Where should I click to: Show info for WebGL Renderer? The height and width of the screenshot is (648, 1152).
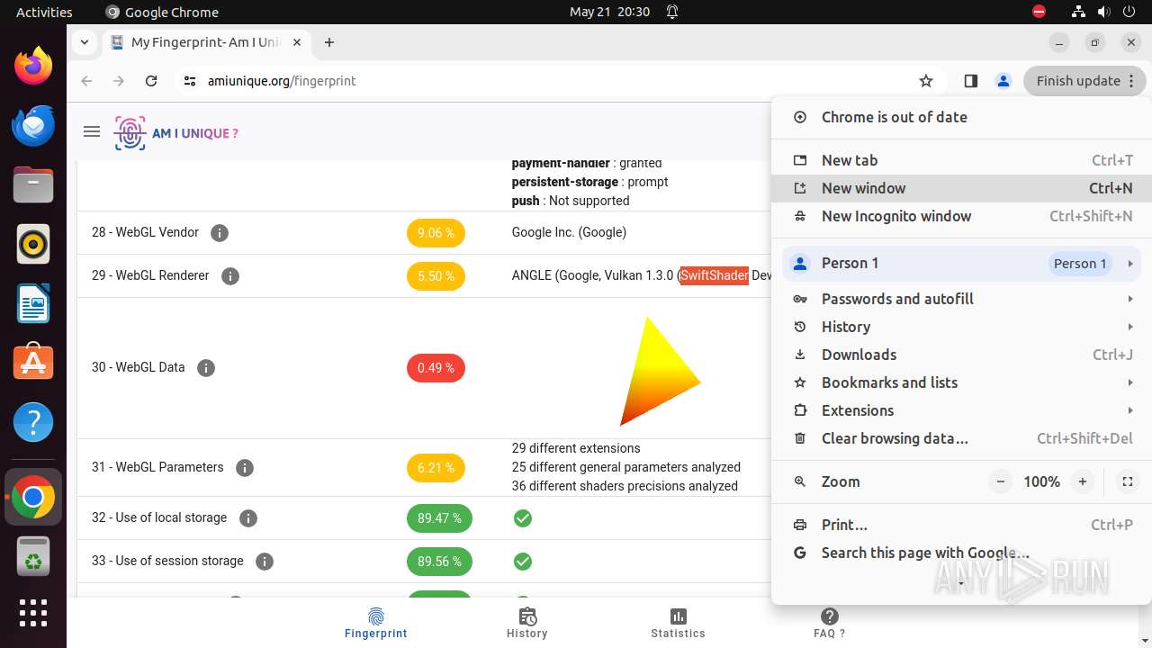click(x=230, y=276)
